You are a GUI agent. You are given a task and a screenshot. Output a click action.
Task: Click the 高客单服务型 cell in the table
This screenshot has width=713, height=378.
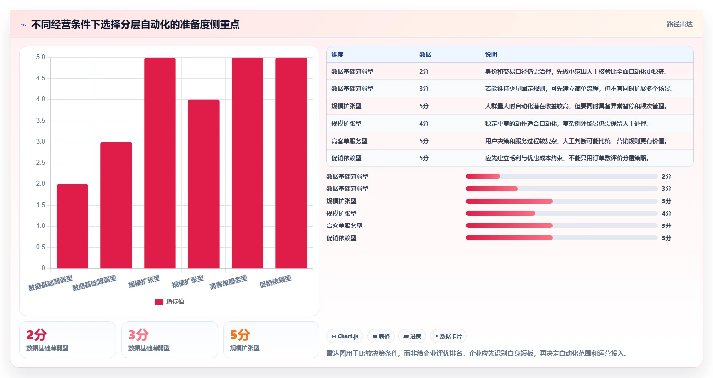click(349, 141)
